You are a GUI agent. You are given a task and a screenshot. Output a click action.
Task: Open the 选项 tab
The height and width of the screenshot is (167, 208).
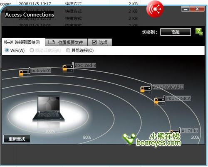click(100, 42)
